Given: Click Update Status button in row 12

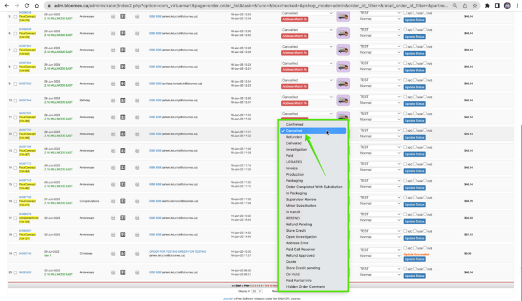Looking at the screenshot, I should pyautogui.click(x=414, y=138).
